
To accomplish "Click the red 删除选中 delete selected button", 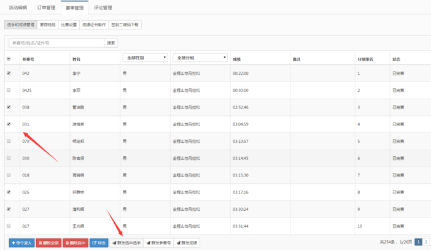I will [x=76, y=243].
